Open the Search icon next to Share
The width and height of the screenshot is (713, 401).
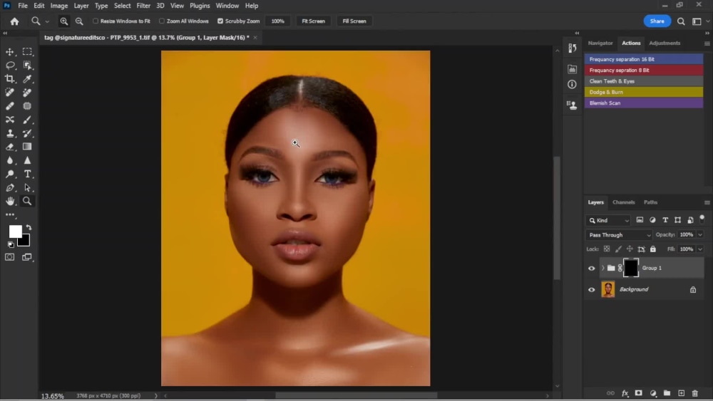pos(681,21)
